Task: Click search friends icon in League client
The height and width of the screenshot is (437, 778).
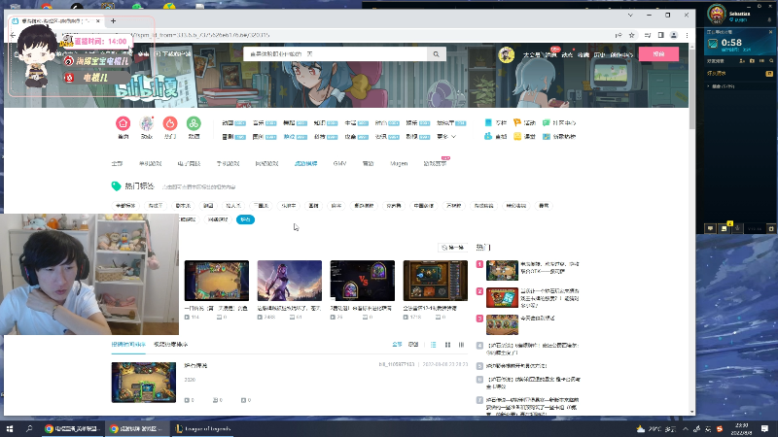Action: 771,61
